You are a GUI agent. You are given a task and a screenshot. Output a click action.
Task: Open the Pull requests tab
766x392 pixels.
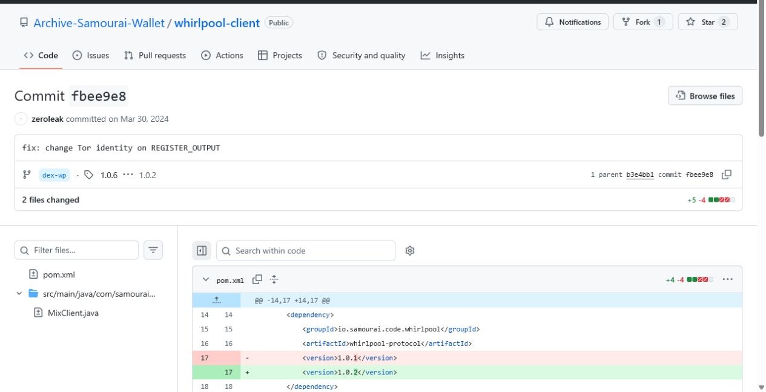tap(155, 55)
